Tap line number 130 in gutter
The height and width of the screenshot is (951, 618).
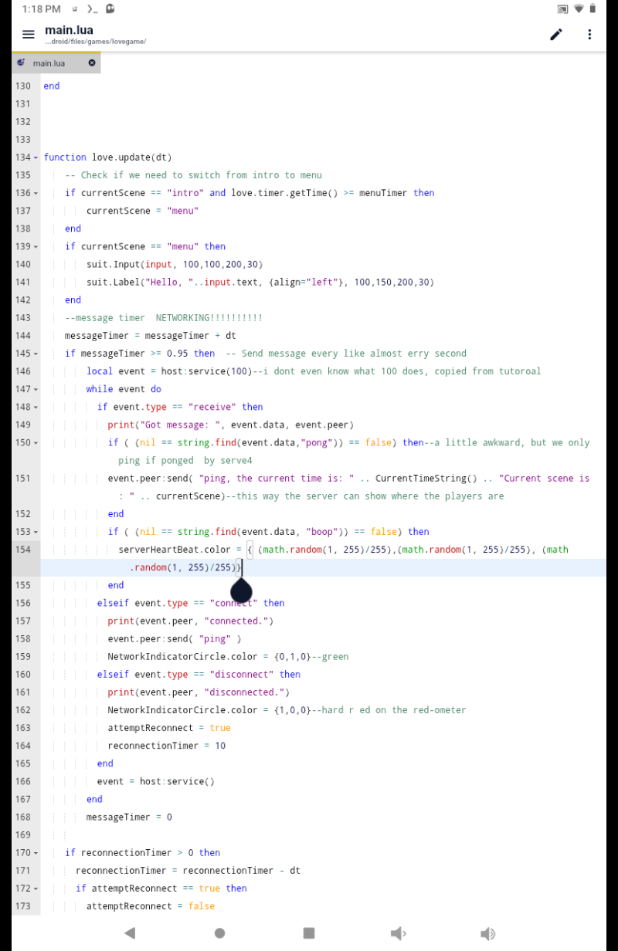pos(22,86)
